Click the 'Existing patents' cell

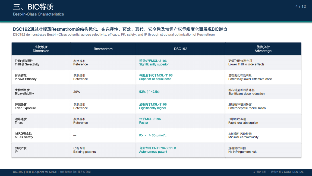[x=84, y=150]
